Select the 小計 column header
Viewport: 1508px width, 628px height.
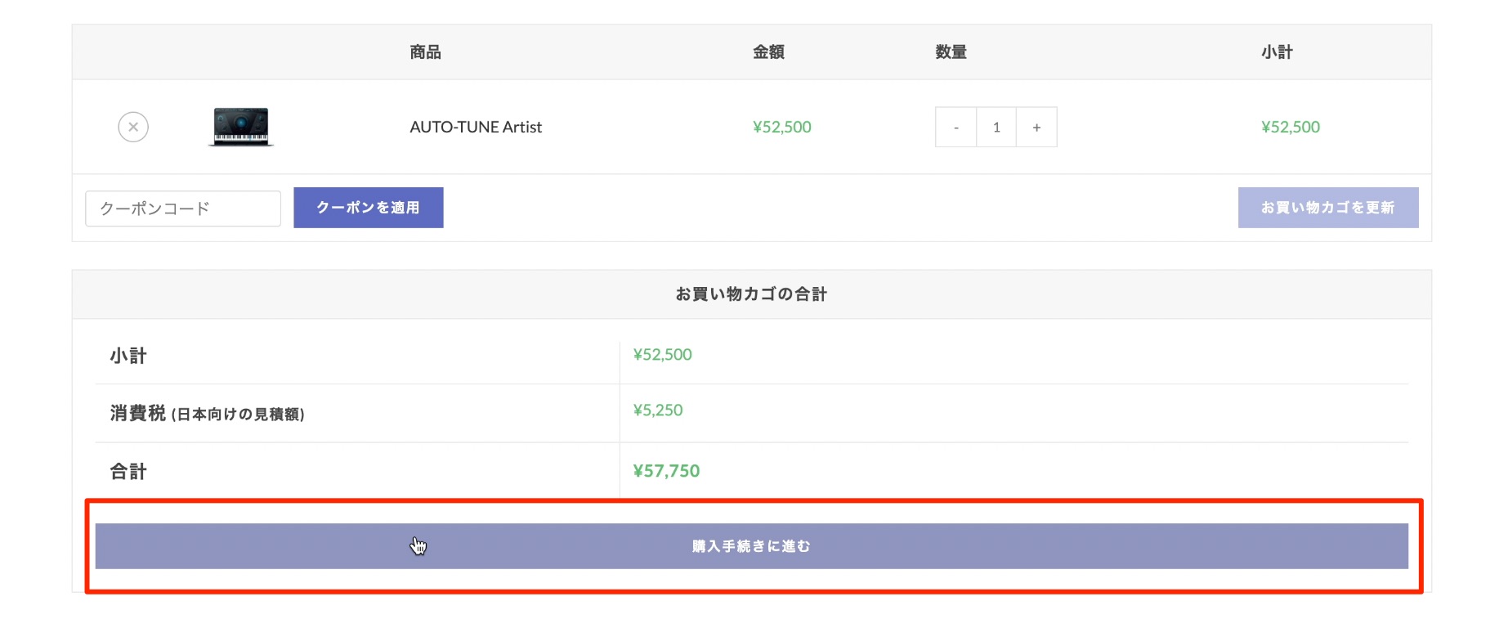(1277, 52)
